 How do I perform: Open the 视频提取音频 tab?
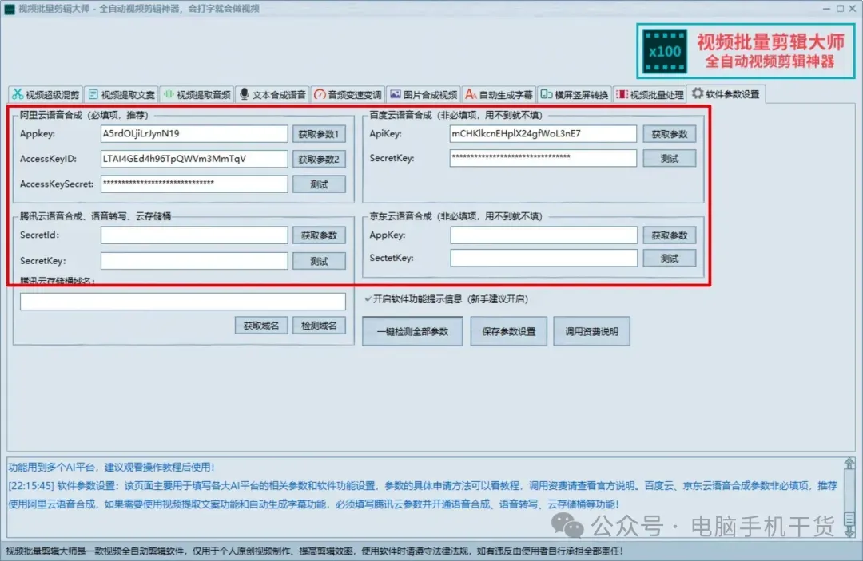pos(197,94)
